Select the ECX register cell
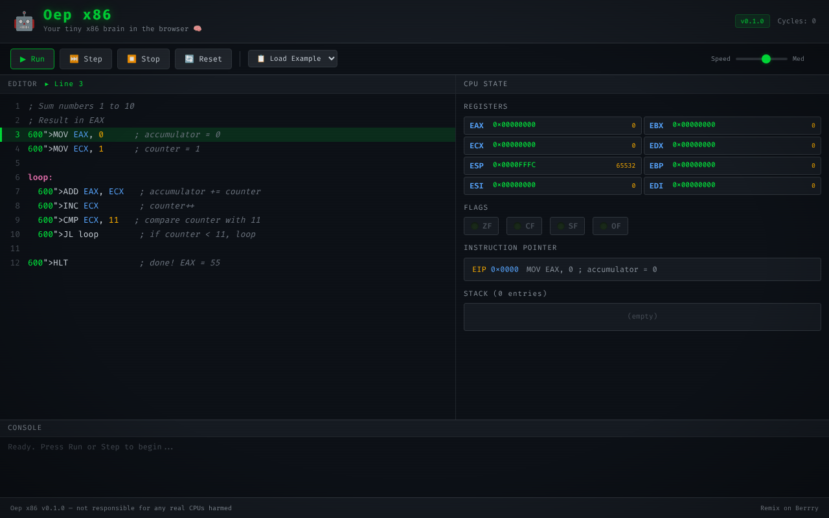 coord(552,146)
